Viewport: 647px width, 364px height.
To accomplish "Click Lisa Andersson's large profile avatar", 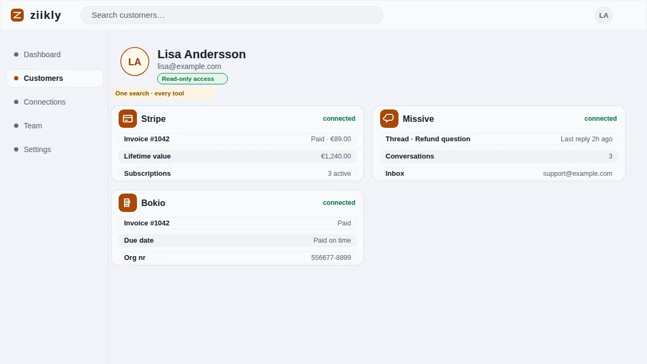I will pyautogui.click(x=135, y=61).
